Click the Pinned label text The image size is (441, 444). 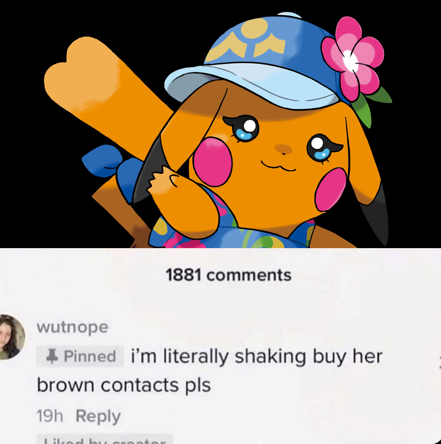90,356
